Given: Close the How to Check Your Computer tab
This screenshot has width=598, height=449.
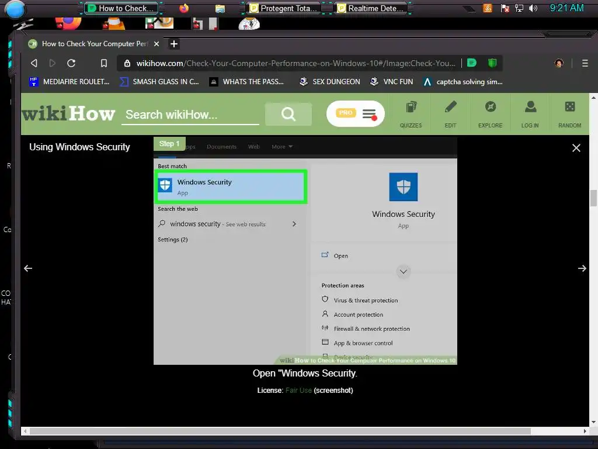Looking at the screenshot, I should [157, 44].
